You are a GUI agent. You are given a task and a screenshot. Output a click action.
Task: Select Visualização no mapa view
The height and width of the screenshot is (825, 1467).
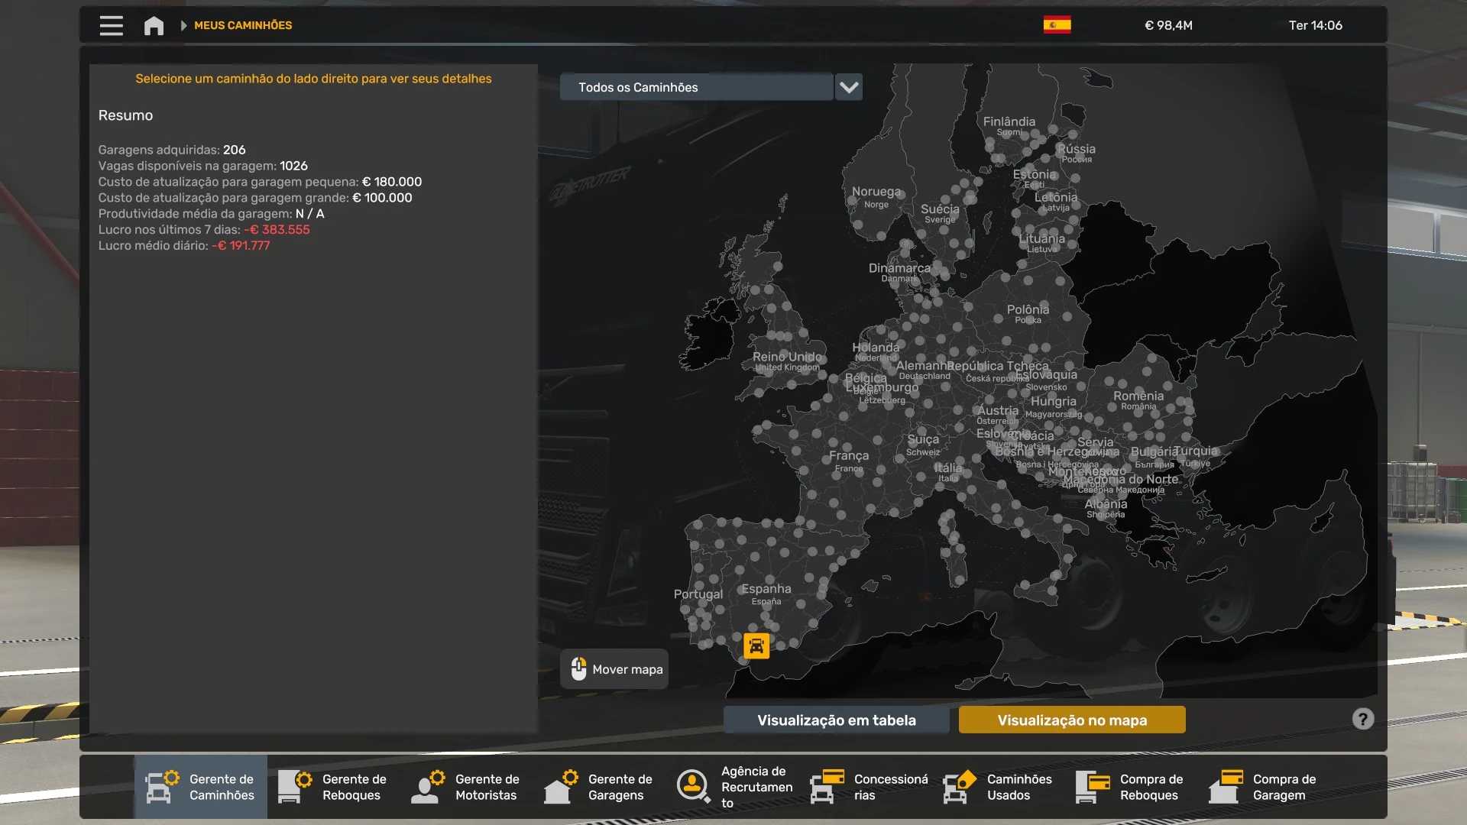[x=1071, y=720]
